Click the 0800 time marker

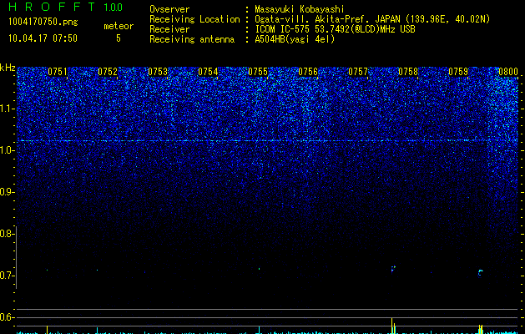click(x=508, y=72)
